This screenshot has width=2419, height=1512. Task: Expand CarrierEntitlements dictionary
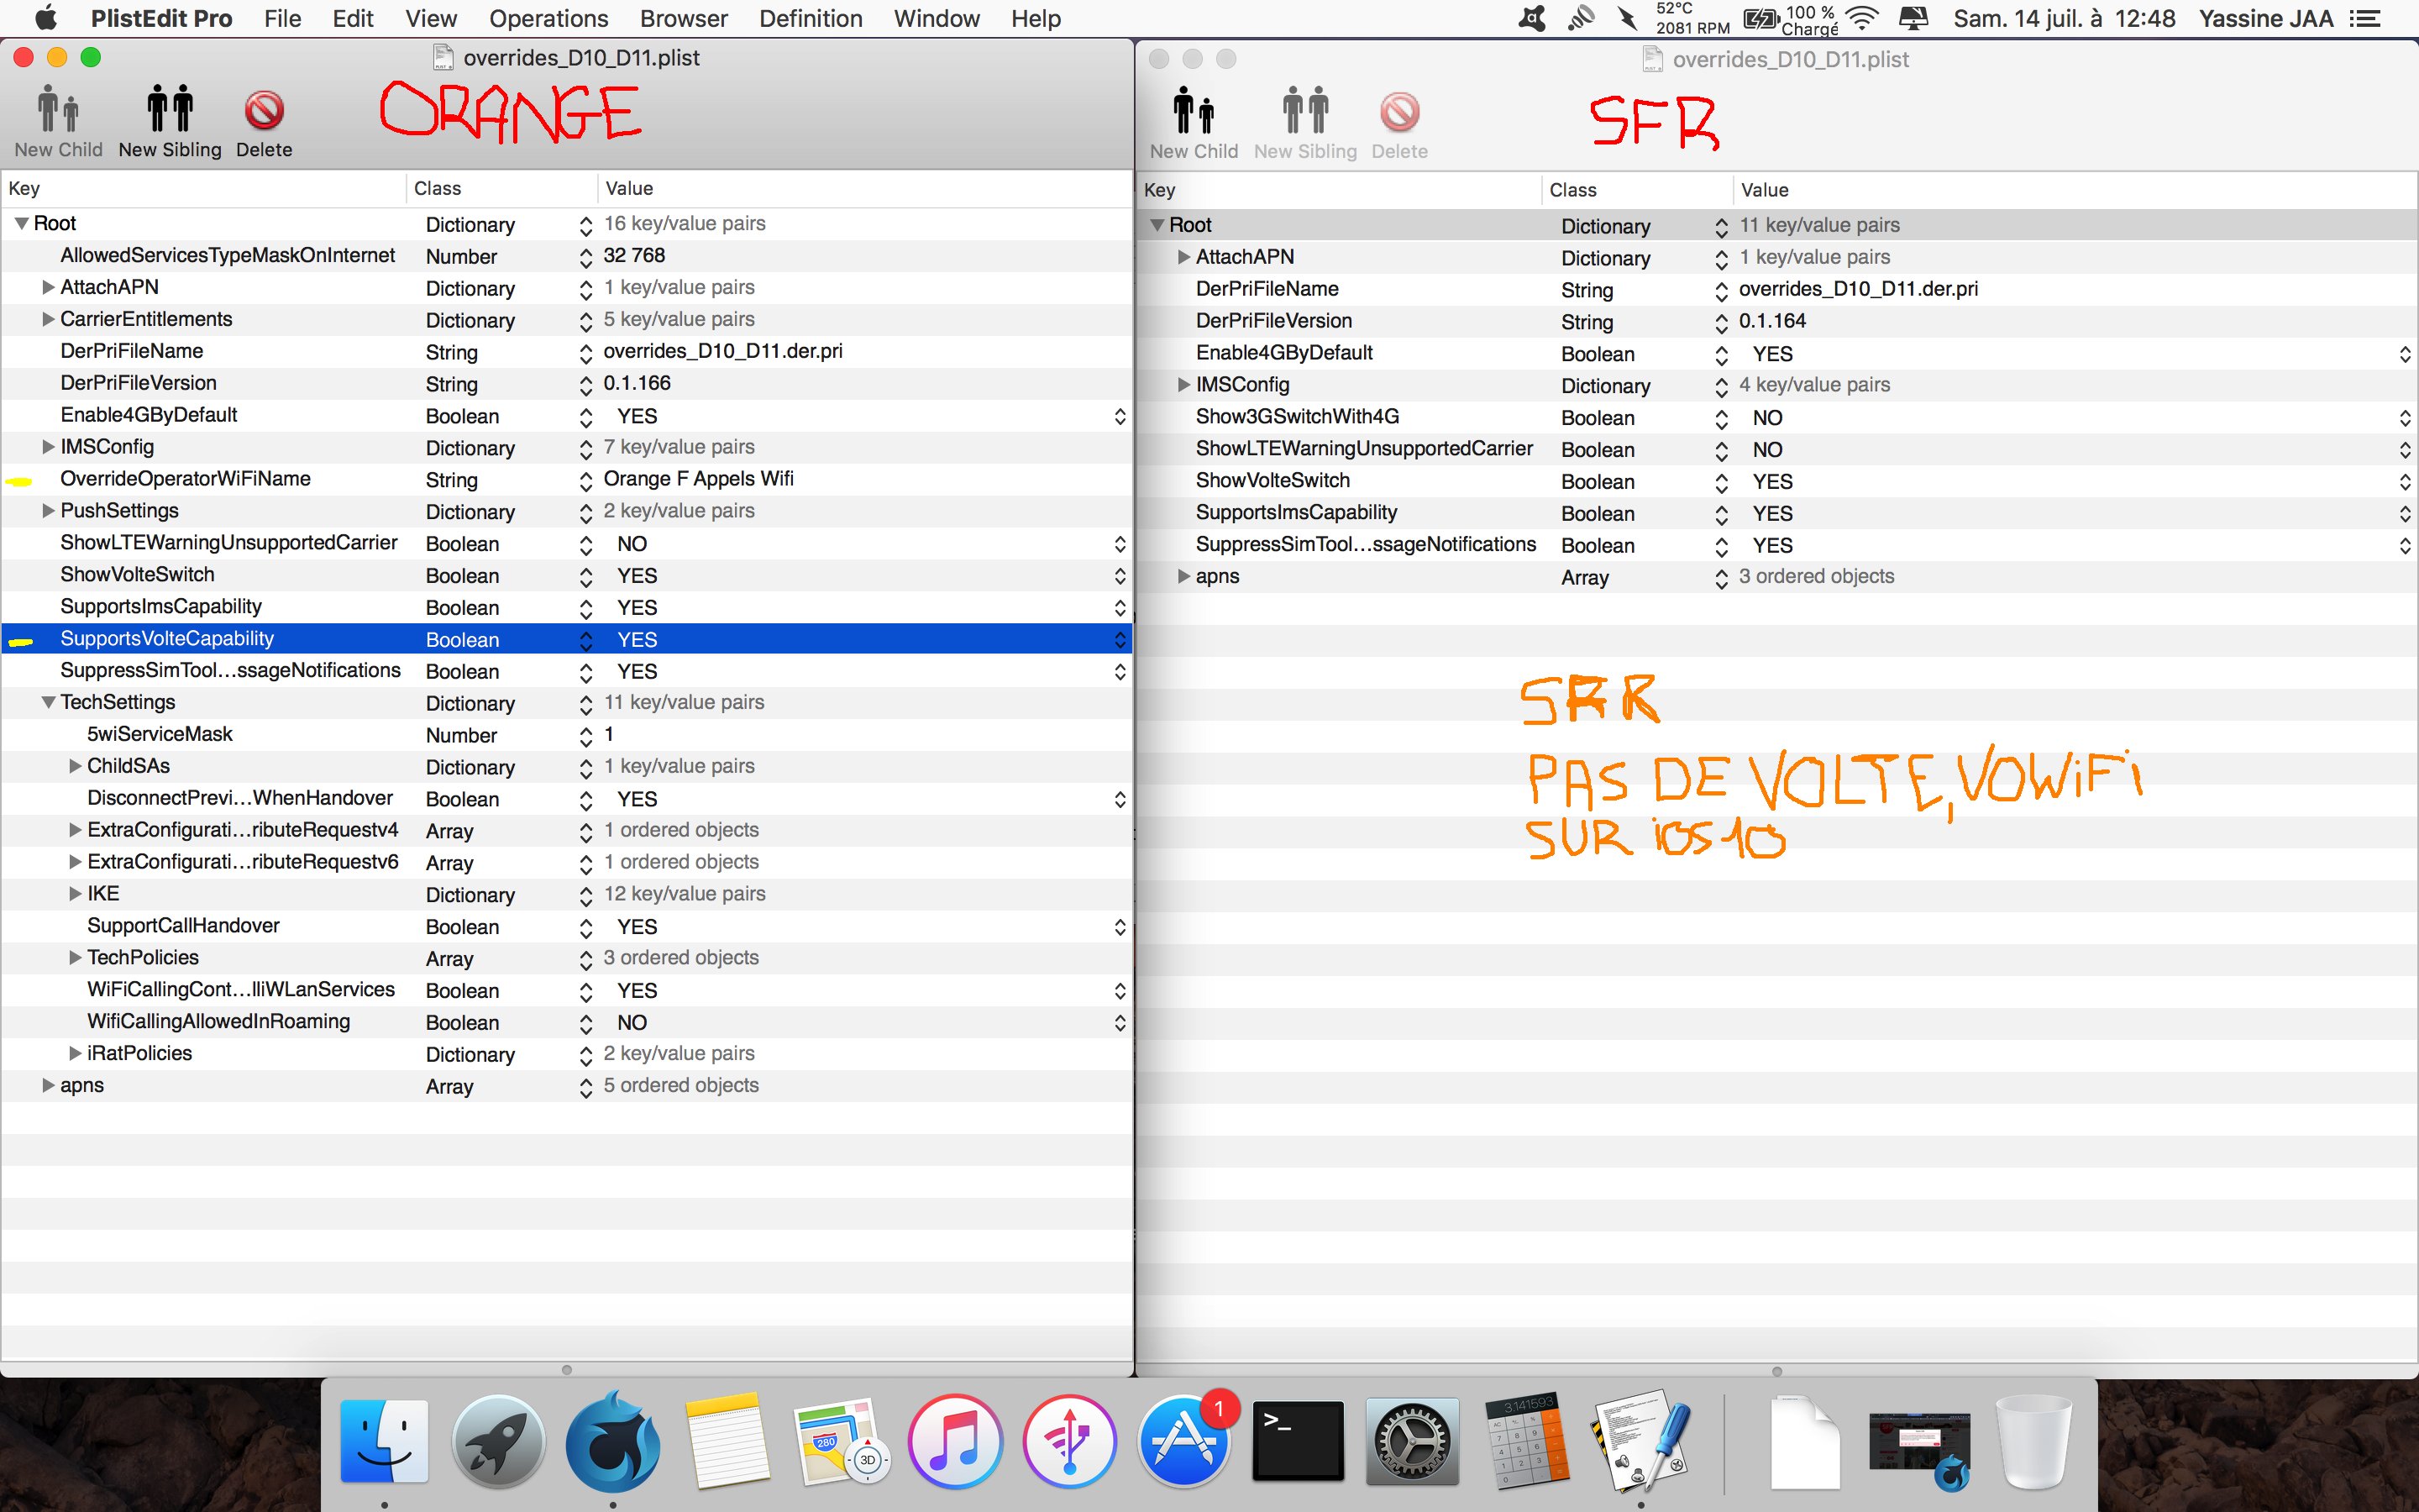pos(48,320)
